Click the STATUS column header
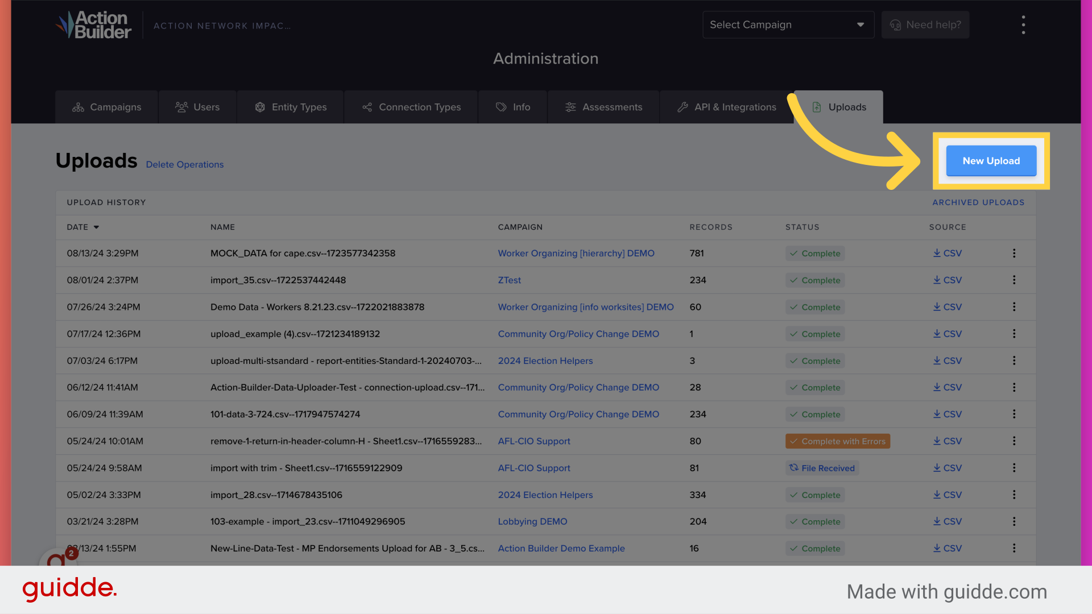Image resolution: width=1092 pixels, height=614 pixels. tap(803, 227)
